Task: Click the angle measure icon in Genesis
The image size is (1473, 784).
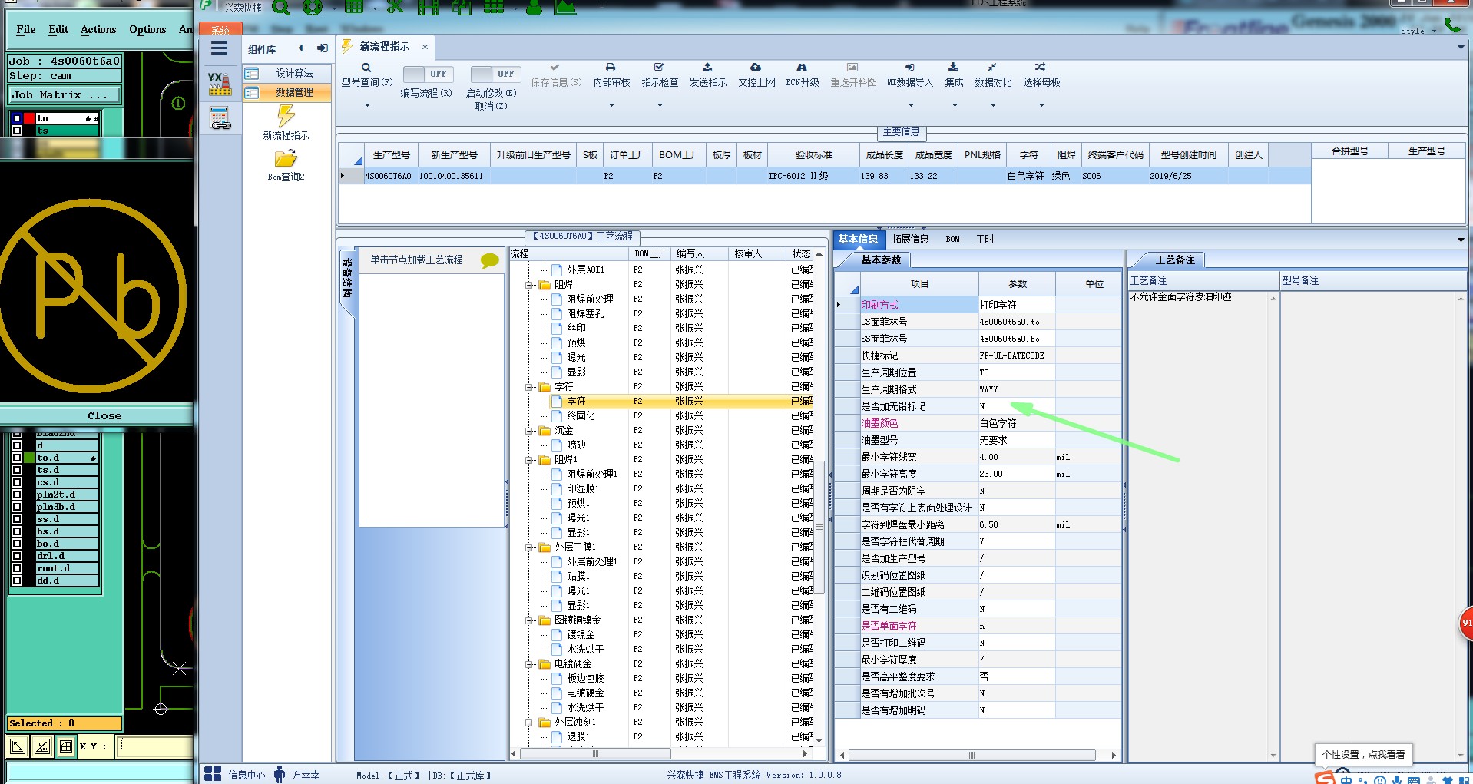Action: (x=42, y=746)
